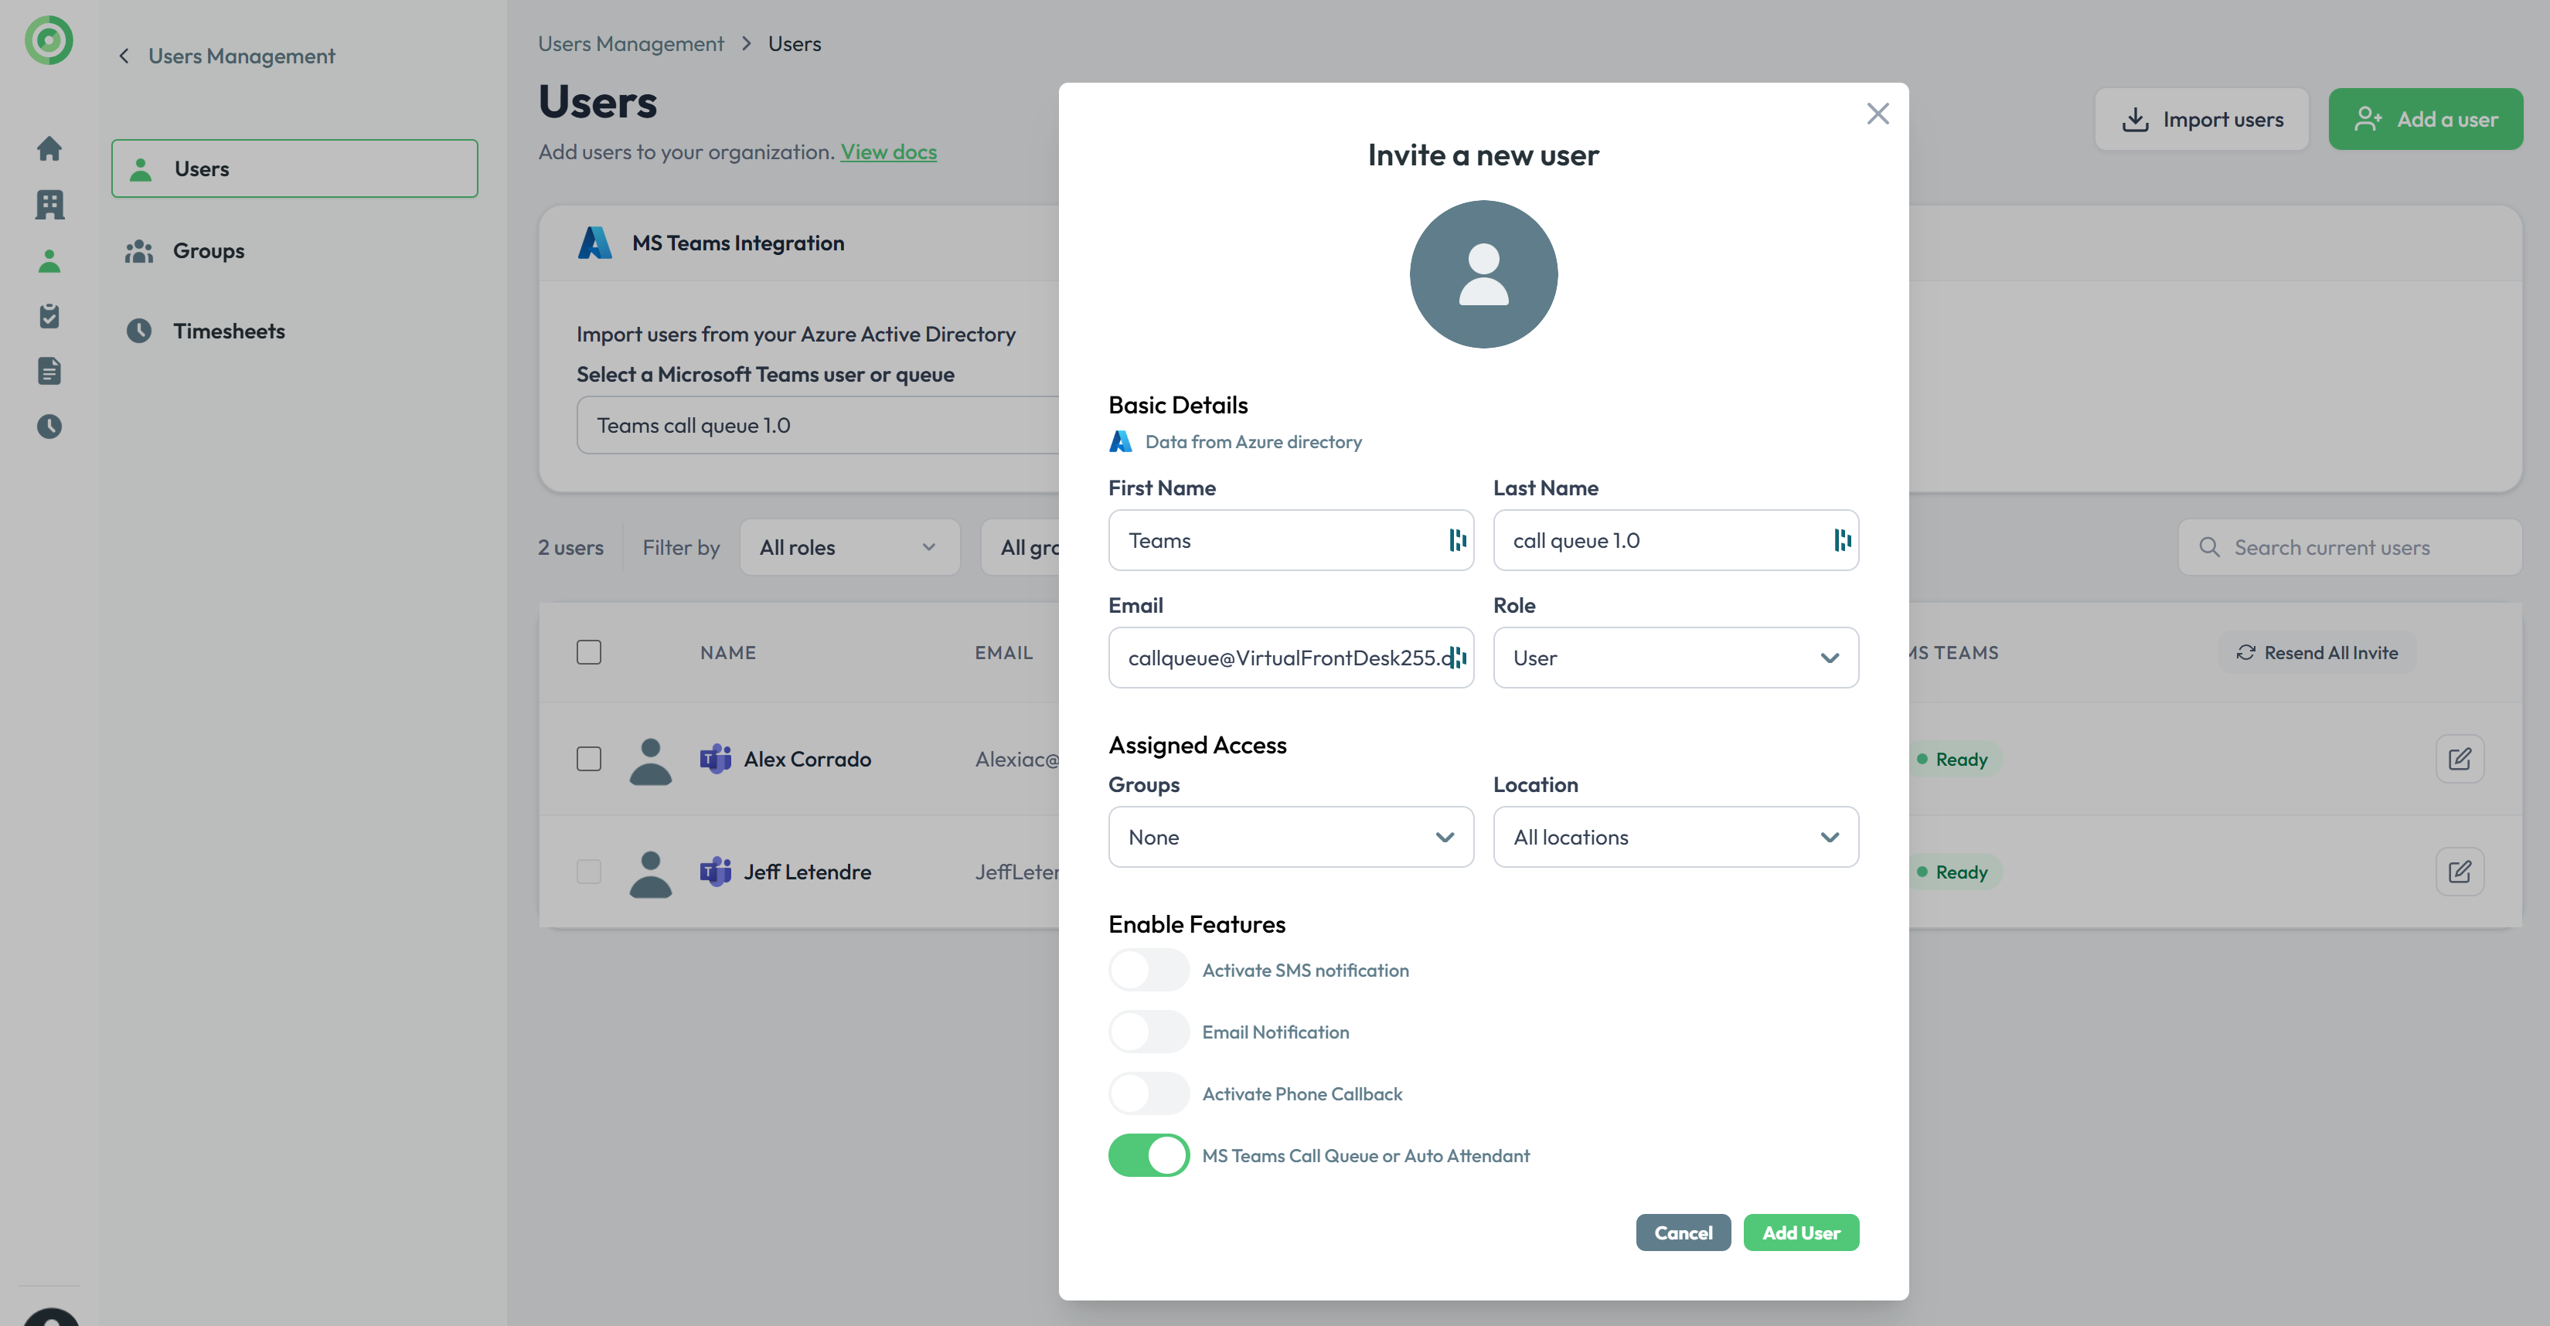Toggle the Email Notification switch
The image size is (2550, 1326).
coord(1149,1032)
